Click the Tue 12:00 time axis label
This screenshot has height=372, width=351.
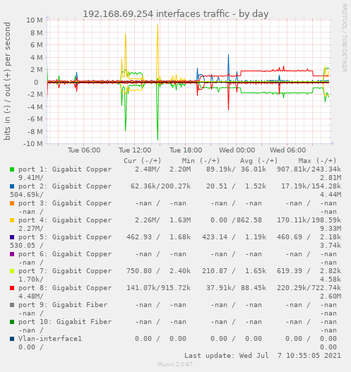coord(135,150)
